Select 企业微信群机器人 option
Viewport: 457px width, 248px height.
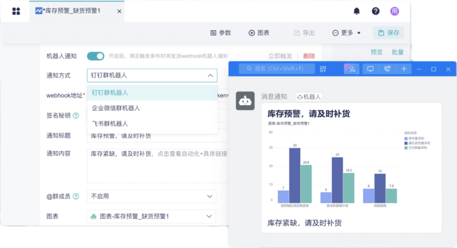click(x=152, y=108)
